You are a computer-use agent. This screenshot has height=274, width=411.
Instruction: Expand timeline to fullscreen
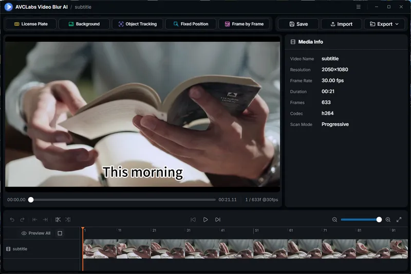tap(399, 220)
